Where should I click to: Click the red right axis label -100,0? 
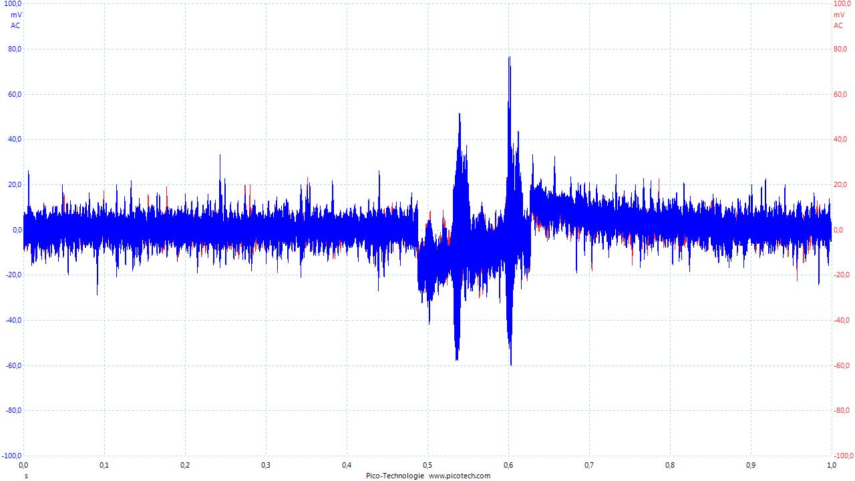click(x=844, y=456)
